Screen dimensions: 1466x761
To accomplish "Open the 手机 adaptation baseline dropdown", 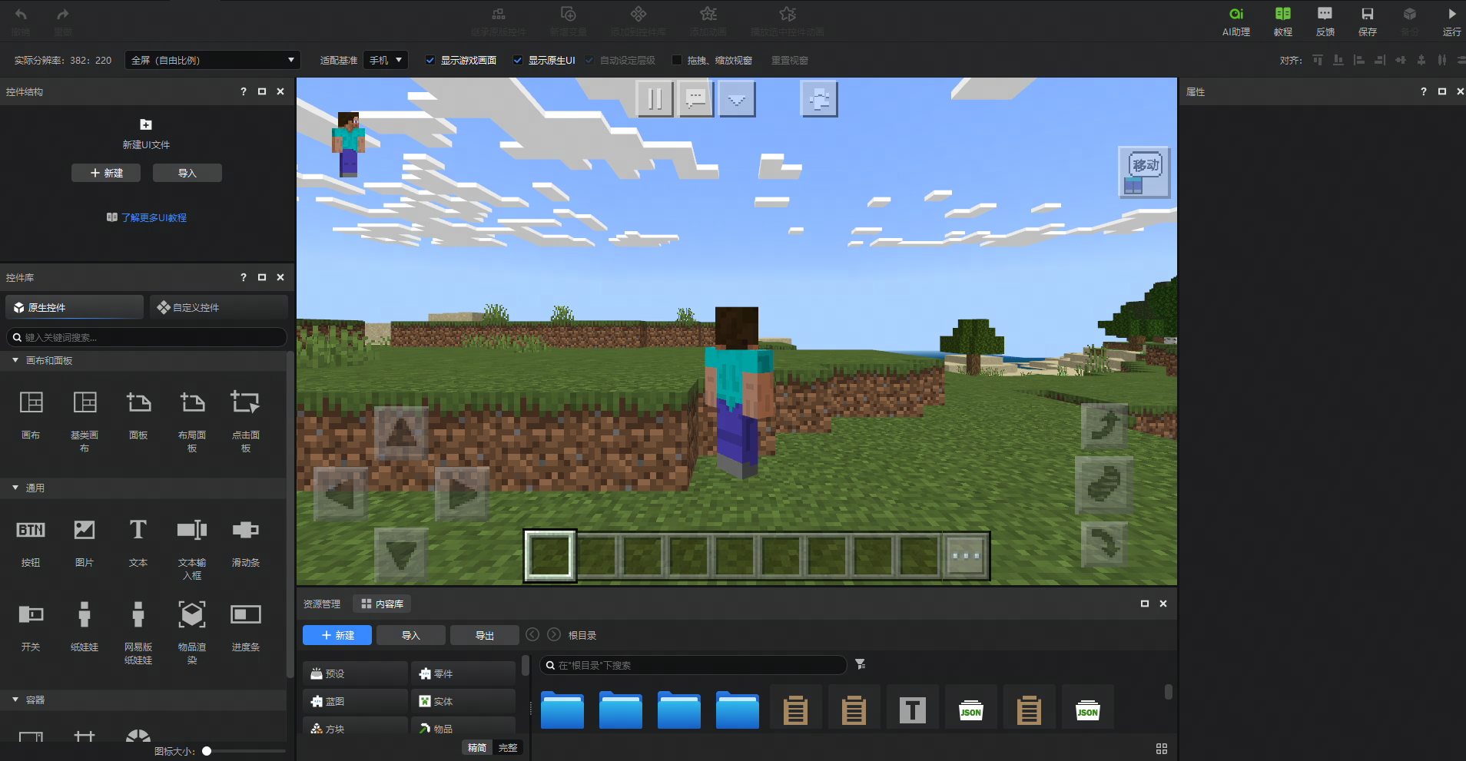I will (x=386, y=60).
